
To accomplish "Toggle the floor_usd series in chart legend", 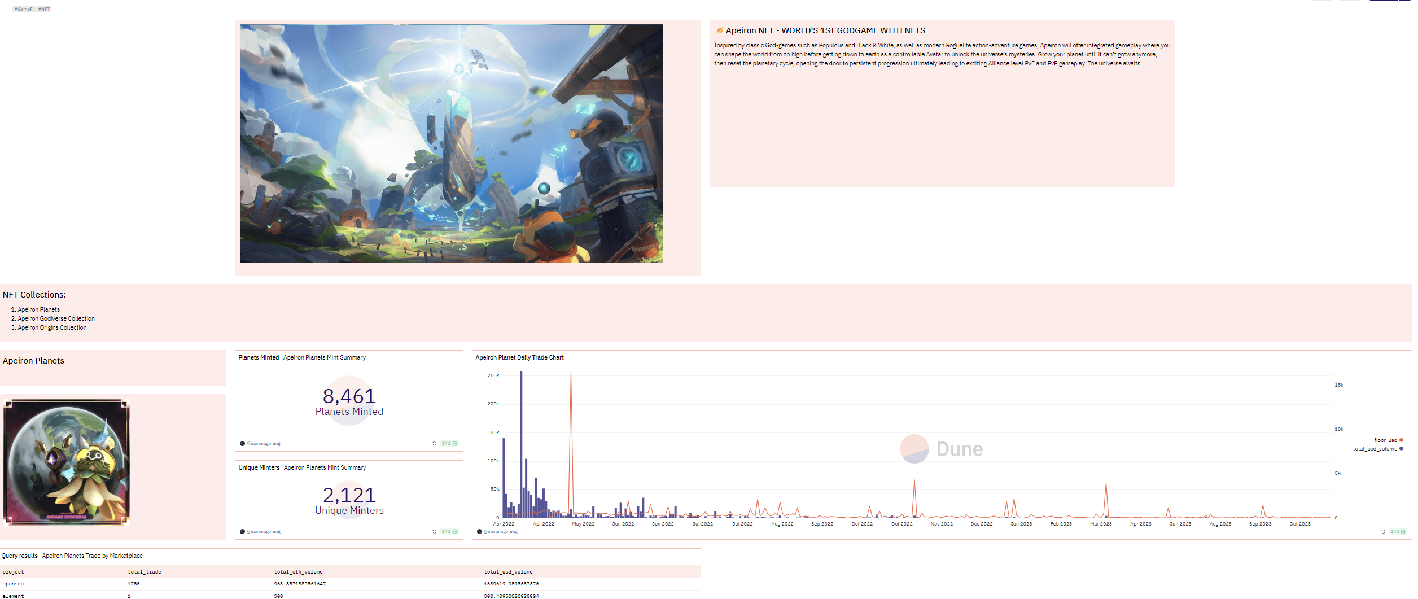I will [1388, 440].
